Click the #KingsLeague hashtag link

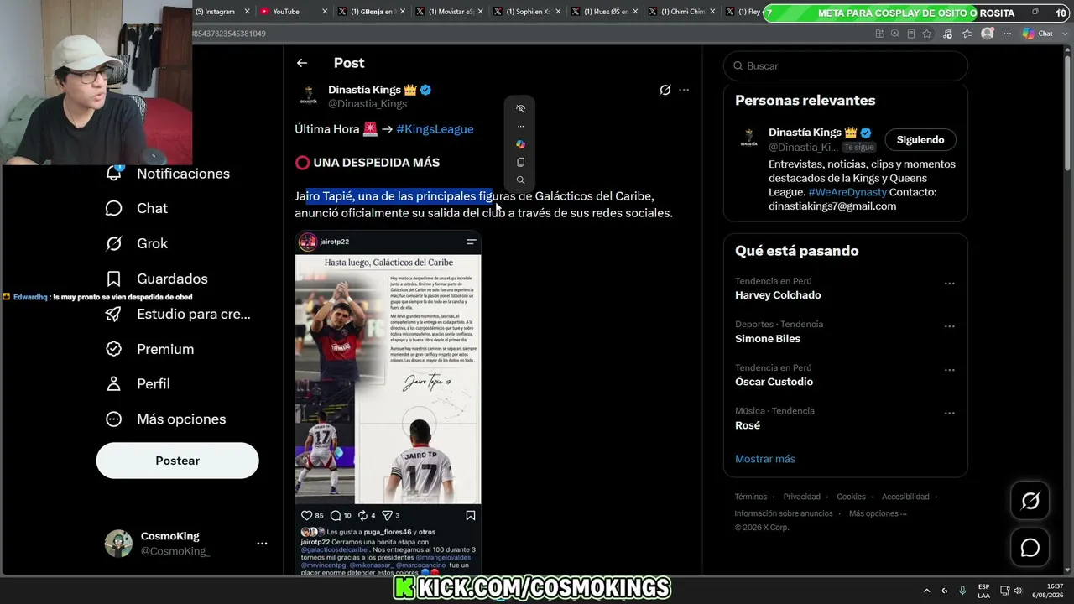[435, 129]
